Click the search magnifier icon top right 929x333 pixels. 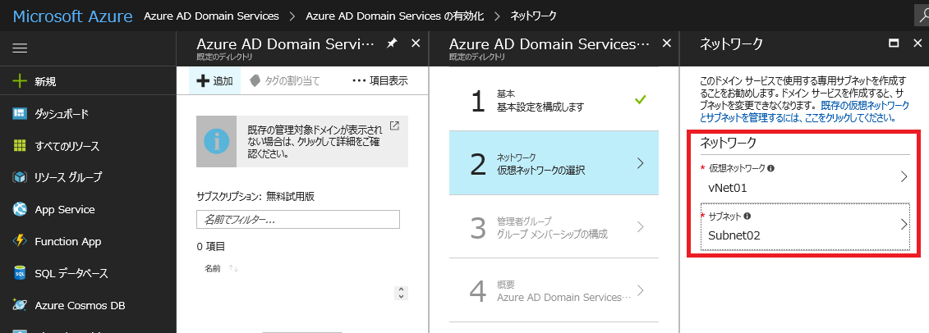point(922,16)
